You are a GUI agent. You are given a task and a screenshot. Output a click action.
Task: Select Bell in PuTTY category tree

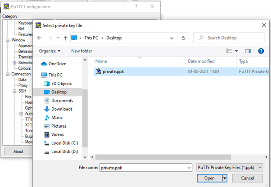22,29
